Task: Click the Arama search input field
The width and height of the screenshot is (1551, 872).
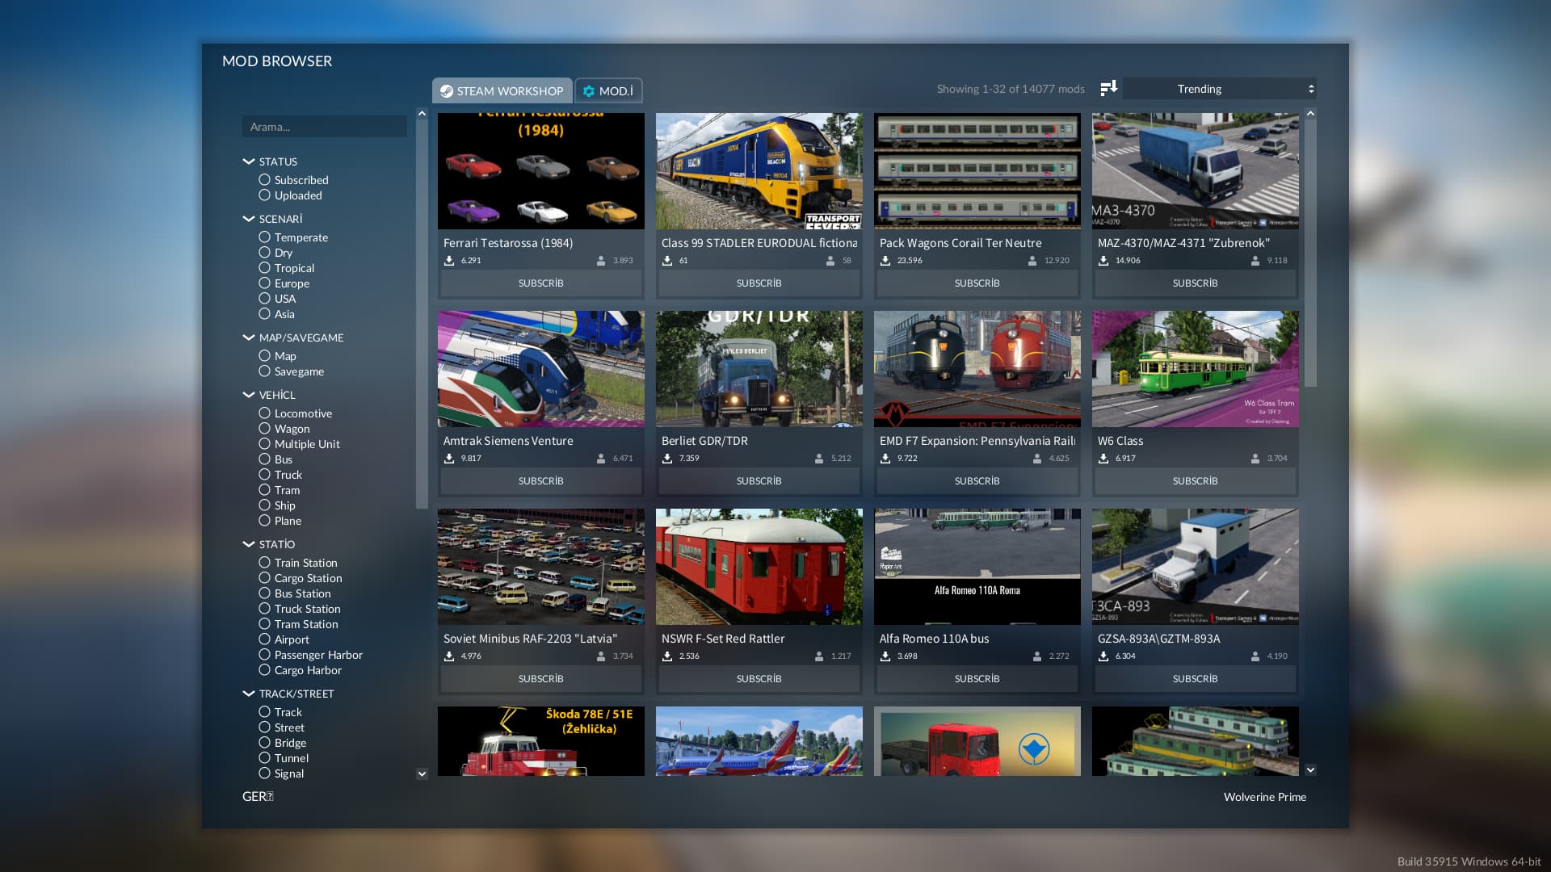Action: click(324, 127)
